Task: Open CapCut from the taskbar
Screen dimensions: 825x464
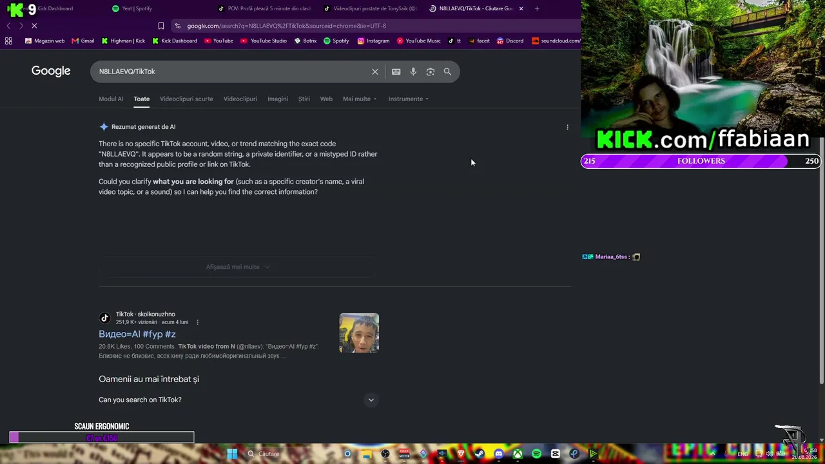Action: pos(556,454)
